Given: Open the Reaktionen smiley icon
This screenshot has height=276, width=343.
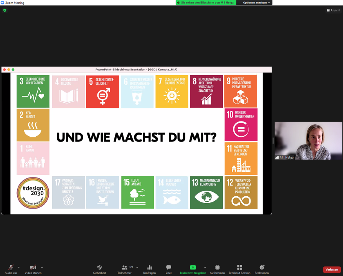Looking at the screenshot, I should pyautogui.click(x=262, y=267).
